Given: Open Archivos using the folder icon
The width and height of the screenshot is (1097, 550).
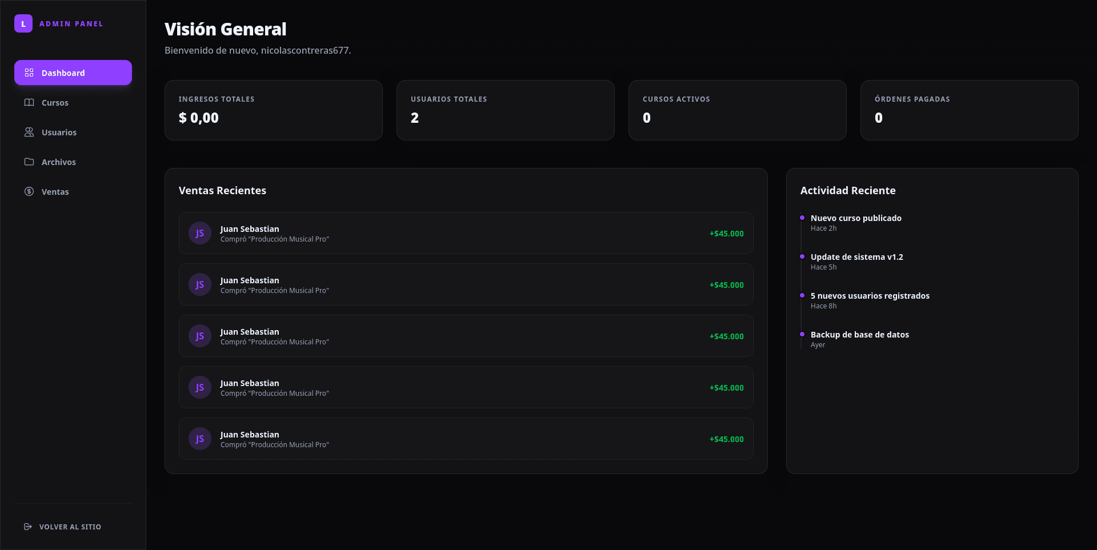Looking at the screenshot, I should click(x=29, y=162).
